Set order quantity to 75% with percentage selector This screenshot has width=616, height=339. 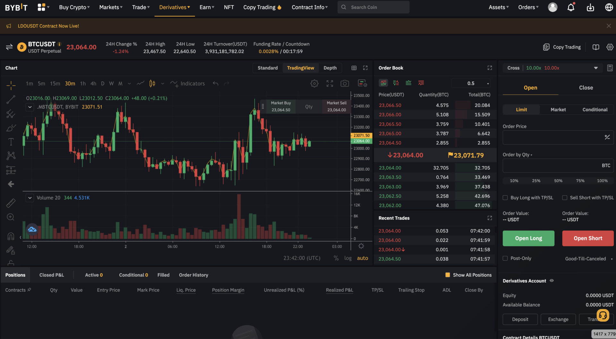tap(580, 181)
